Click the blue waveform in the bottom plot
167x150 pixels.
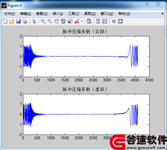[81, 114]
